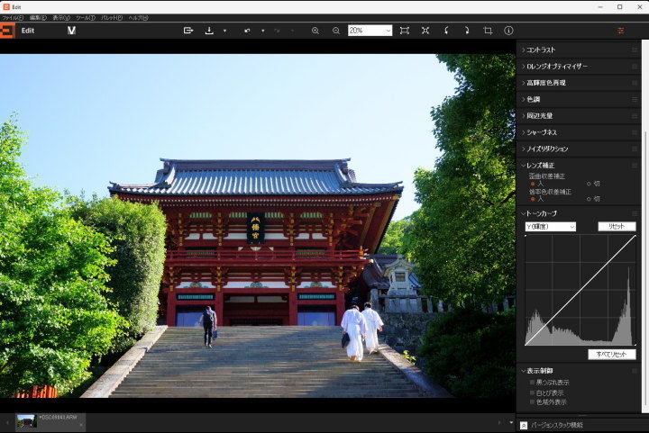Open the シャープネス panel options icon
This screenshot has width=649, height=433.
pyautogui.click(x=635, y=132)
